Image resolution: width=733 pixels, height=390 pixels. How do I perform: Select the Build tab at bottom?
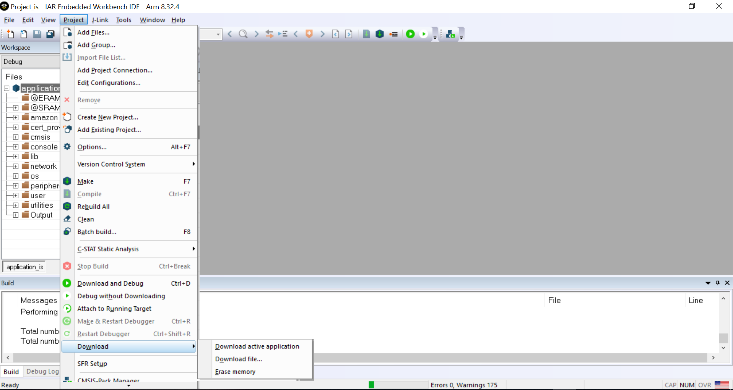click(11, 371)
